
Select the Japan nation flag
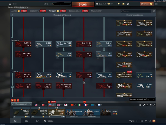click(x=66, y=105)
